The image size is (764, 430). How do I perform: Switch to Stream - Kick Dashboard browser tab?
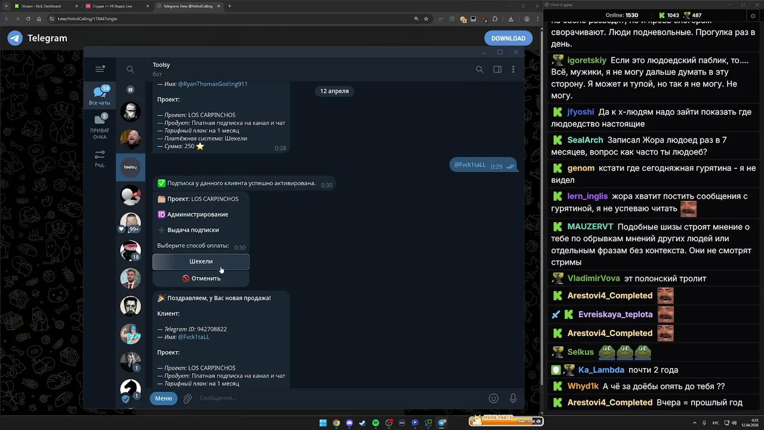click(x=44, y=6)
